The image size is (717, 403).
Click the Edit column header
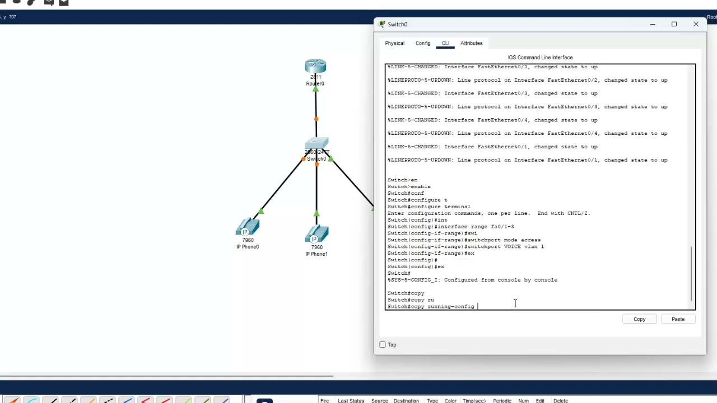540,401
